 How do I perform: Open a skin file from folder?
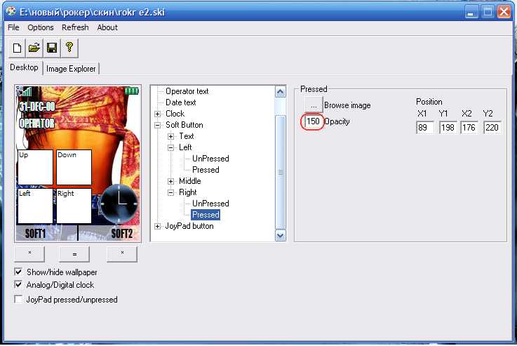34,48
